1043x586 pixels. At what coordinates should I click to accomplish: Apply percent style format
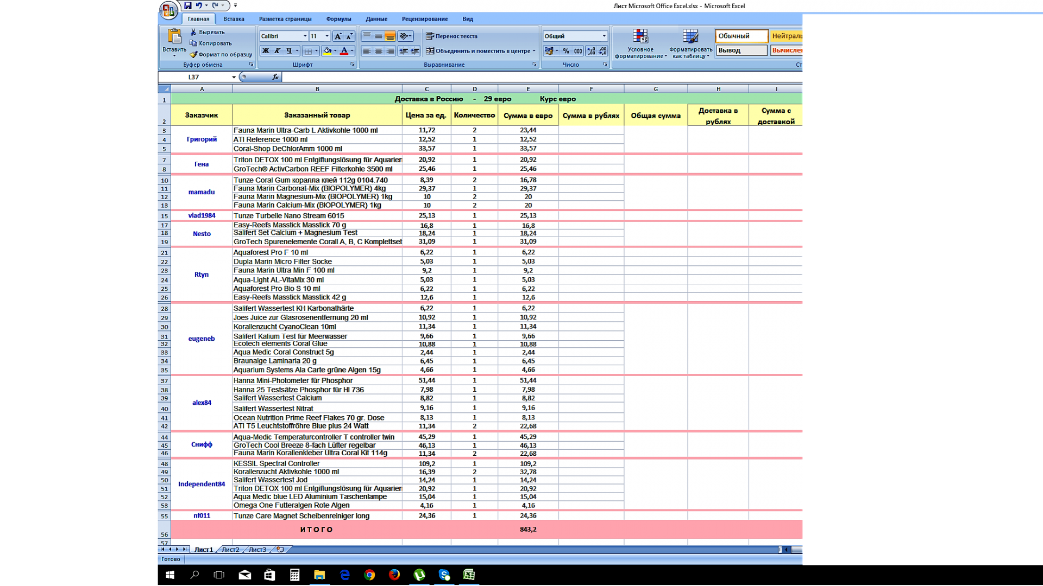tap(566, 51)
